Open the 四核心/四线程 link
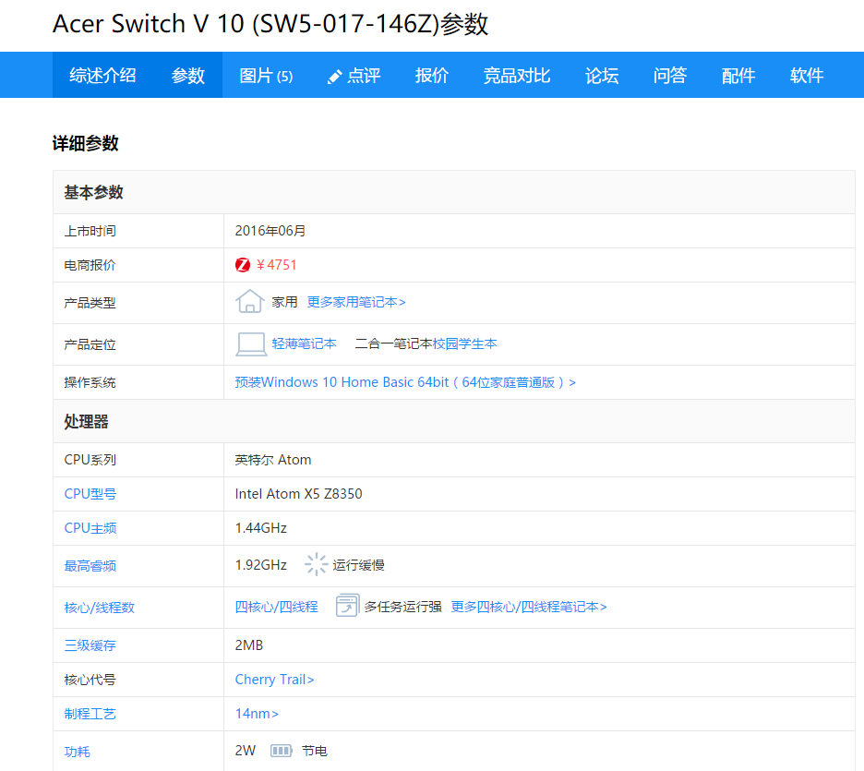This screenshot has height=771, width=864. coord(277,607)
